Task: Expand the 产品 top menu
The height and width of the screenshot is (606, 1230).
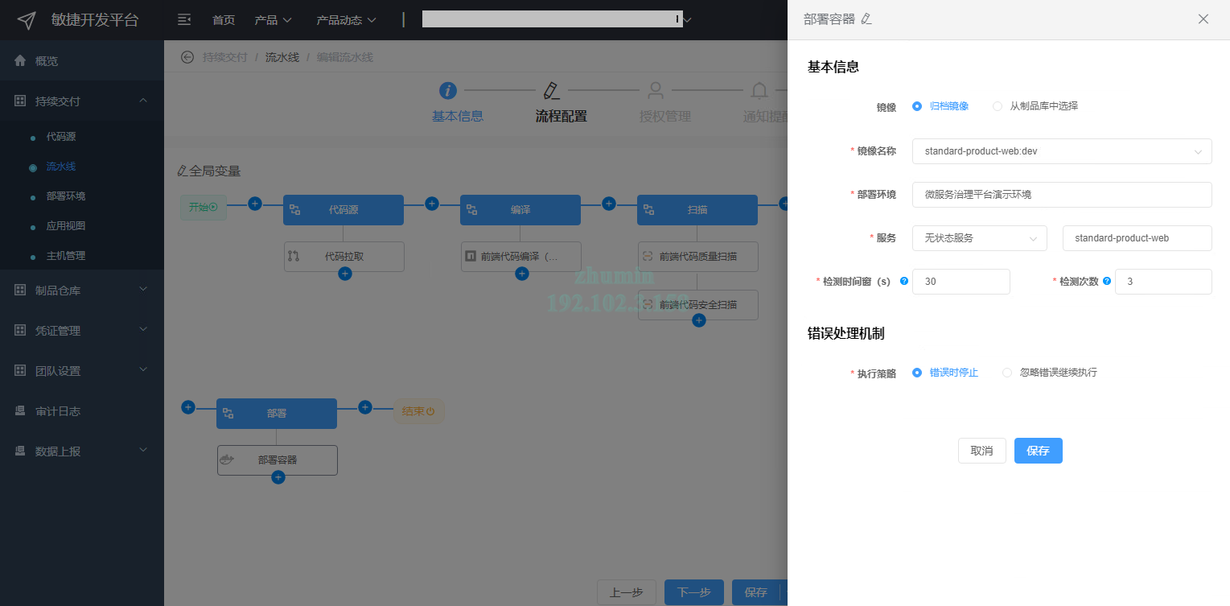Action: pos(274,20)
